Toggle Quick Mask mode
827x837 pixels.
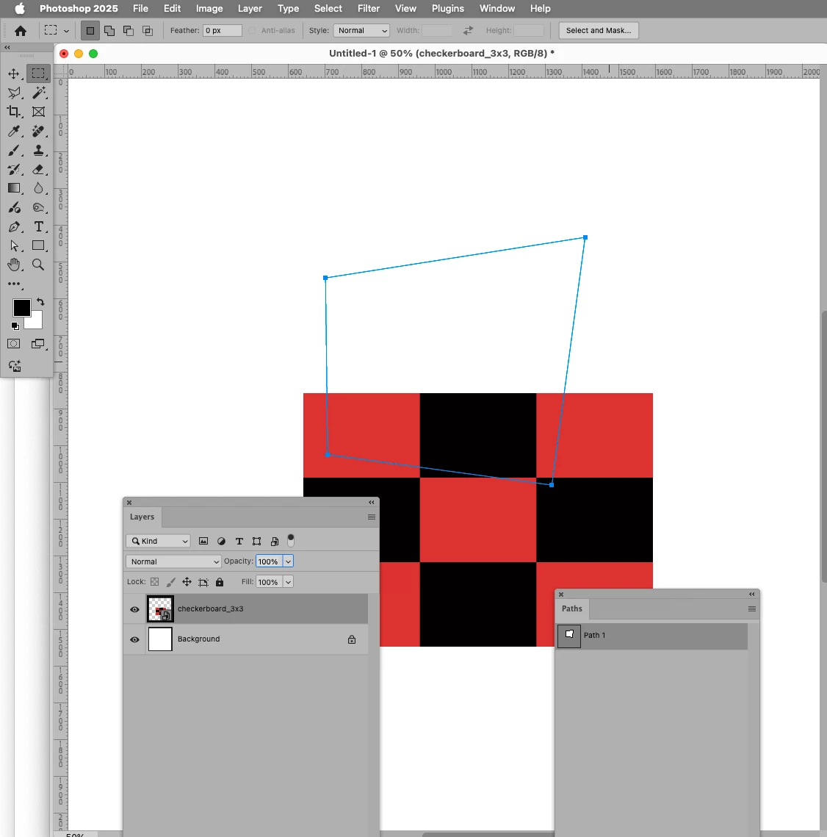(x=14, y=345)
